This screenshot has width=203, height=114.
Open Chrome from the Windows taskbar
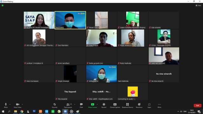coord(22,111)
